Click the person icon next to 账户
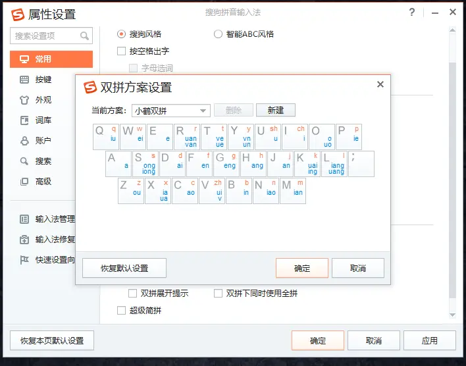Image resolution: width=466 pixels, height=366 pixels. pyautogui.click(x=24, y=141)
